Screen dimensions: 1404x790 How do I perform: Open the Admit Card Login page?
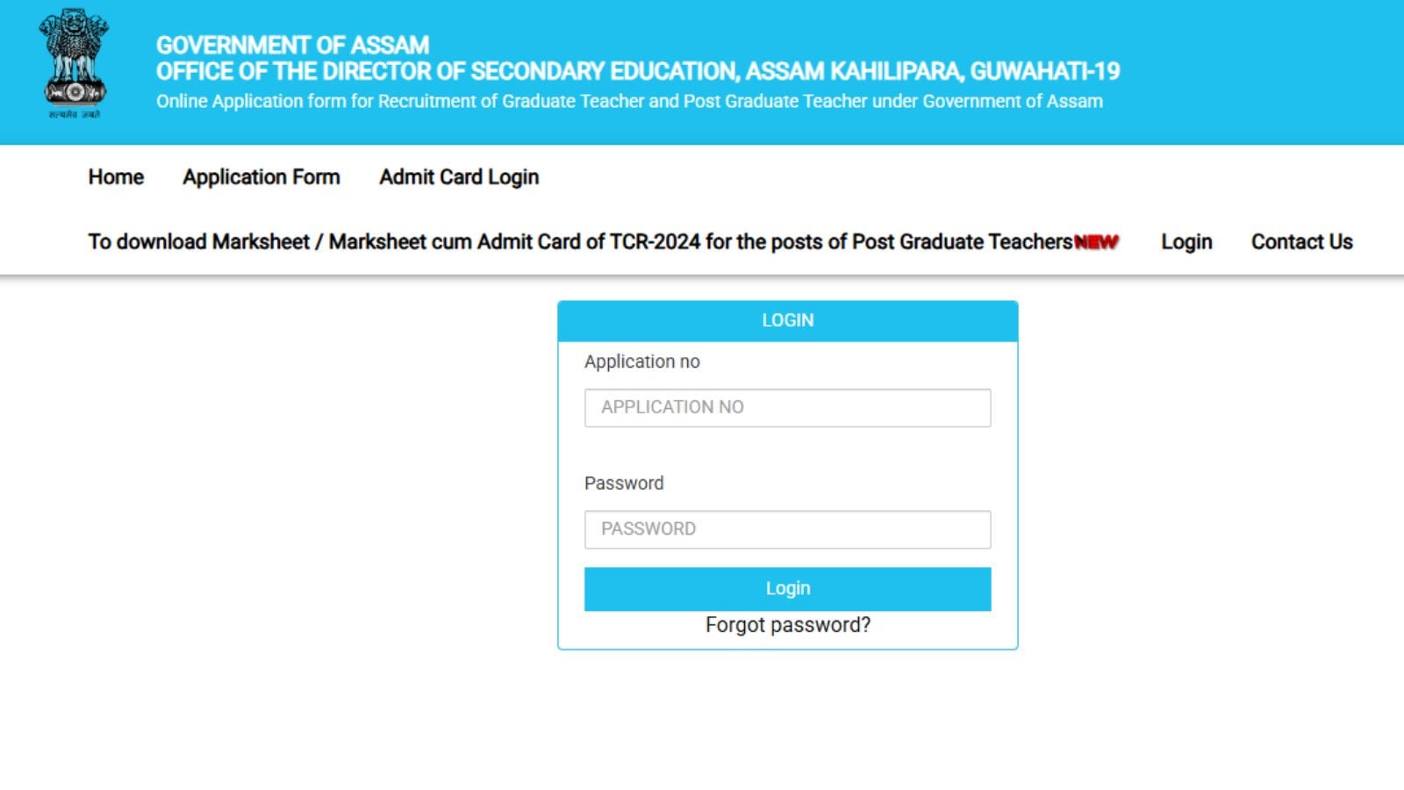459,177
